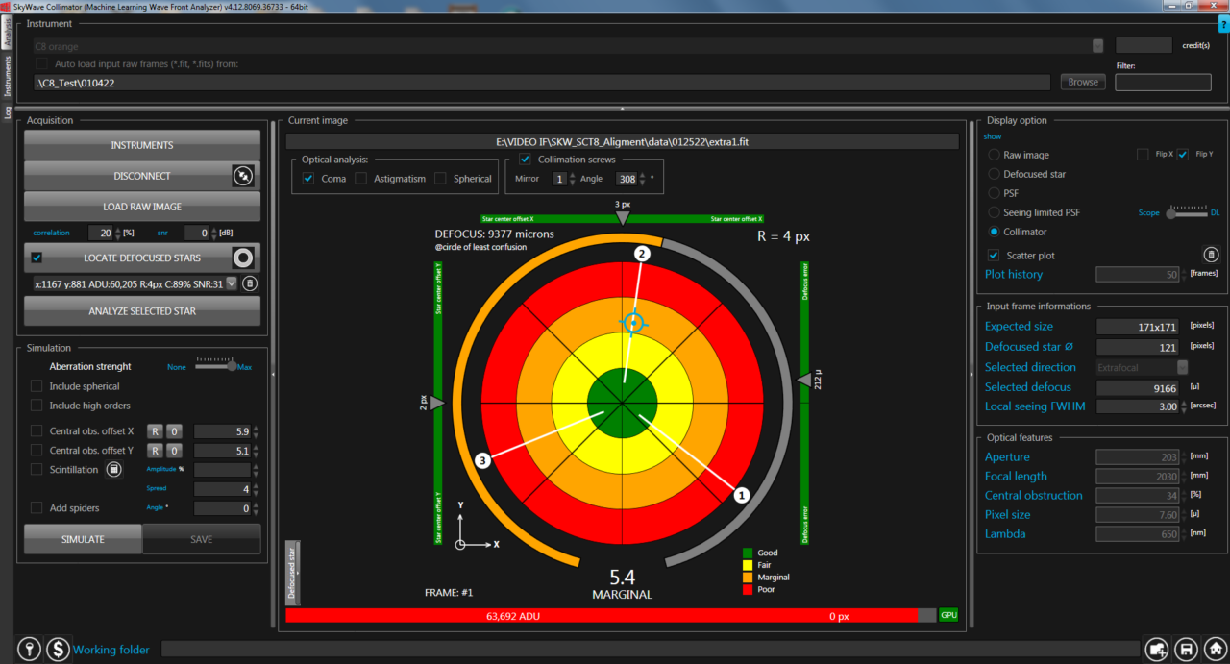Select the Raw image display option
The width and height of the screenshot is (1230, 664).
pyautogui.click(x=994, y=154)
